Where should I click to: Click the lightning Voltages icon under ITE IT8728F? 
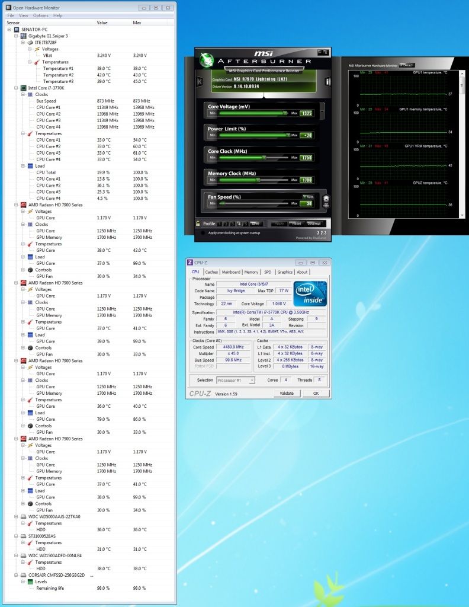pyautogui.click(x=37, y=49)
